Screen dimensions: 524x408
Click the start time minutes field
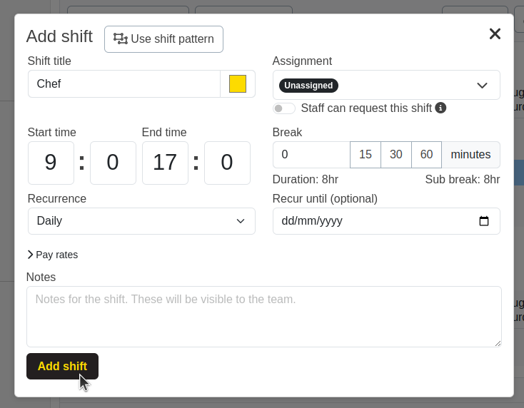tap(113, 163)
